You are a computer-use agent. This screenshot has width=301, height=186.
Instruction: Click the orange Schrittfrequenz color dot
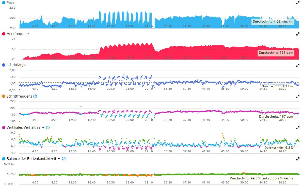point(4,96)
